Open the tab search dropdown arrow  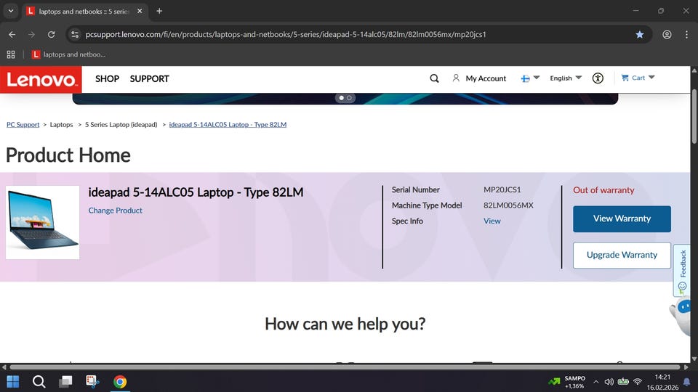tap(11, 11)
